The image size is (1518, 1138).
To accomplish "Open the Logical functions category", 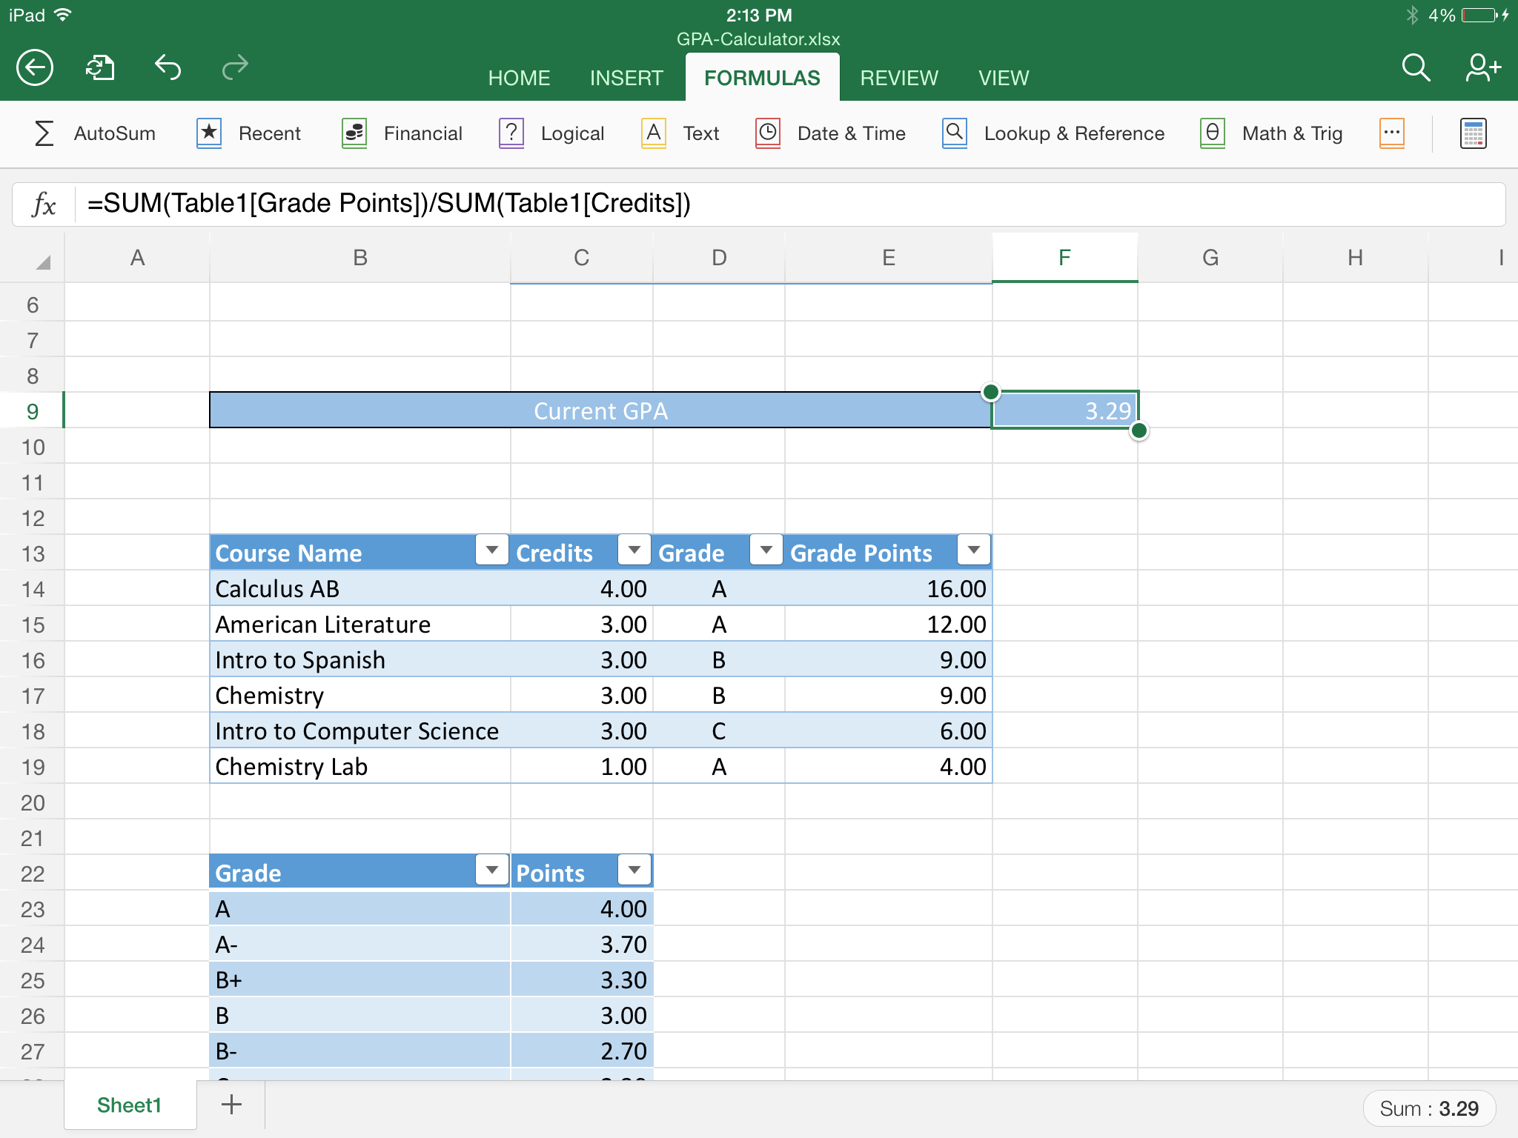I will point(552,133).
